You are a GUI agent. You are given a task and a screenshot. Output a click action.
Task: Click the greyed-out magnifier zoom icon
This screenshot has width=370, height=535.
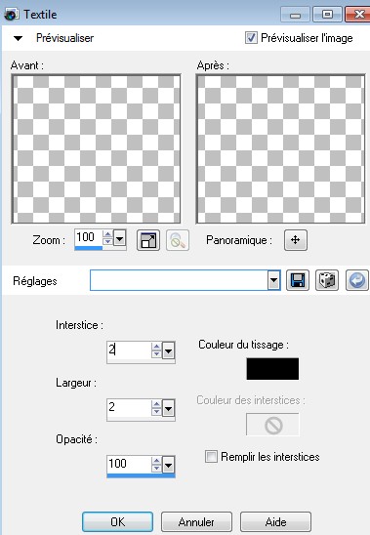click(x=178, y=240)
